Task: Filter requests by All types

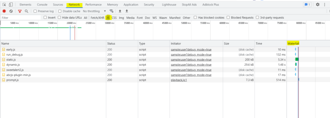Action: click(85, 18)
